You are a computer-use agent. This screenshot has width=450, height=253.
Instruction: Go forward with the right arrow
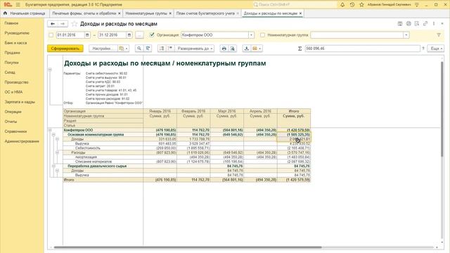[x=63, y=24]
